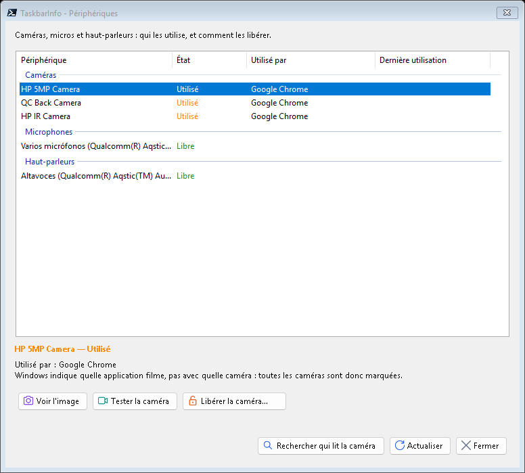Click the 'Utilisé par : Google Chrome' detail line

tap(66, 365)
